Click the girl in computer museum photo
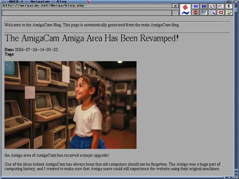The width and height of the screenshot is (239, 179). 70,105
